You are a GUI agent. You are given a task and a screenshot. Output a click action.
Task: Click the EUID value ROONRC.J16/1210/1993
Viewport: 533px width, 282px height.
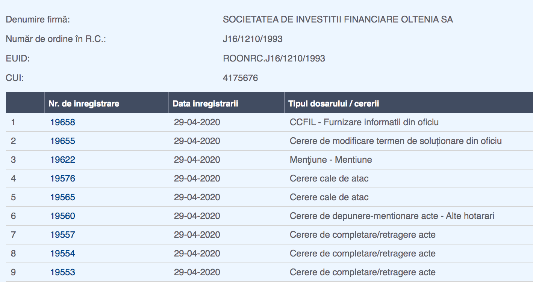point(274,58)
